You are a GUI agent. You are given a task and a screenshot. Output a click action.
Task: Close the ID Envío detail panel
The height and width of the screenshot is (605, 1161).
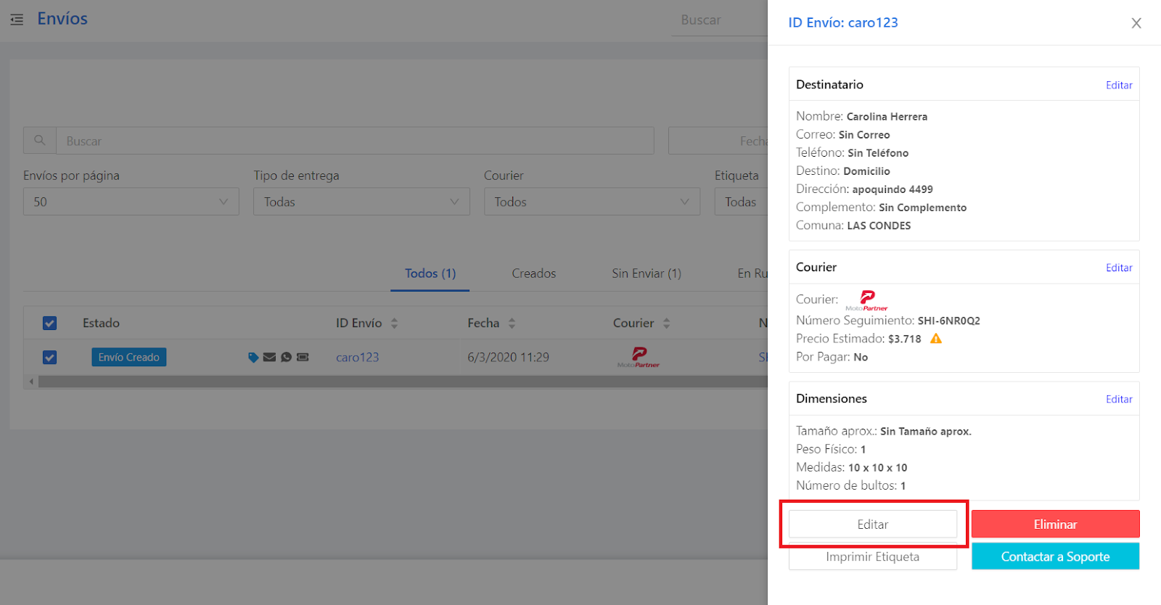[x=1136, y=23]
